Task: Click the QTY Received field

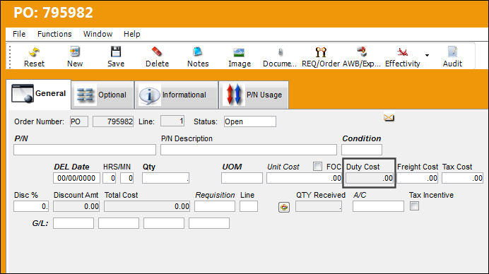Action: pyautogui.click(x=319, y=206)
